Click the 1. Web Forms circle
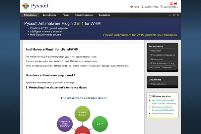 pyautogui.click(x=82, y=114)
